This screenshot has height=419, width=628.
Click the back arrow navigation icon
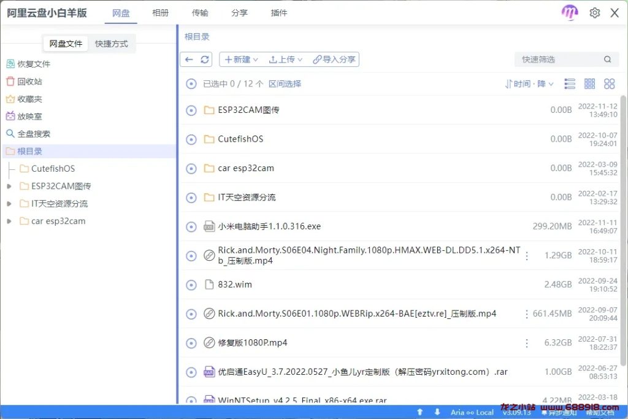(x=189, y=60)
